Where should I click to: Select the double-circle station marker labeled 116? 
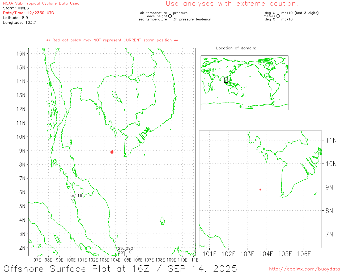(x=73, y=198)
